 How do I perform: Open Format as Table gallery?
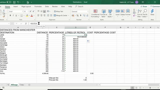tap(104, 13)
